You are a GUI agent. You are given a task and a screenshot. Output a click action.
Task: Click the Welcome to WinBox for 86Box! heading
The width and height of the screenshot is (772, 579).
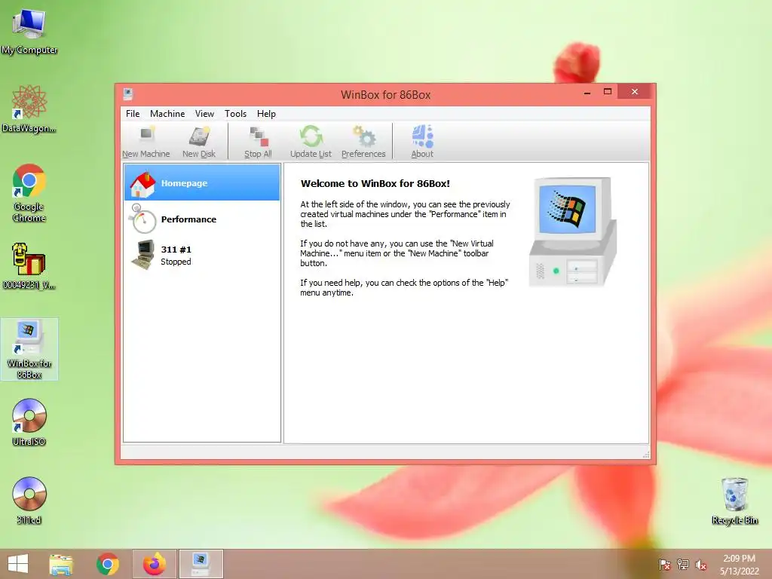coord(375,184)
